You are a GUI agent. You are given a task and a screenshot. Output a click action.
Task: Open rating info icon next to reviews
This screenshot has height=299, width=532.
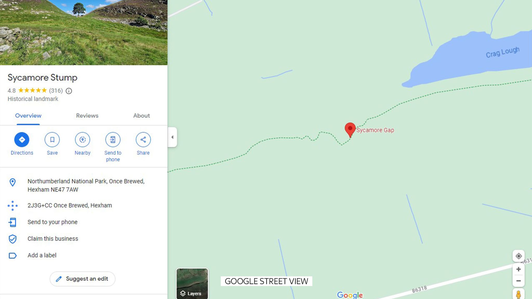(x=69, y=91)
